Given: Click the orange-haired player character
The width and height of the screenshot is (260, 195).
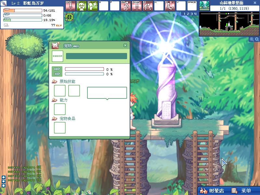Looking at the screenshot, I should pyautogui.click(x=134, y=111).
